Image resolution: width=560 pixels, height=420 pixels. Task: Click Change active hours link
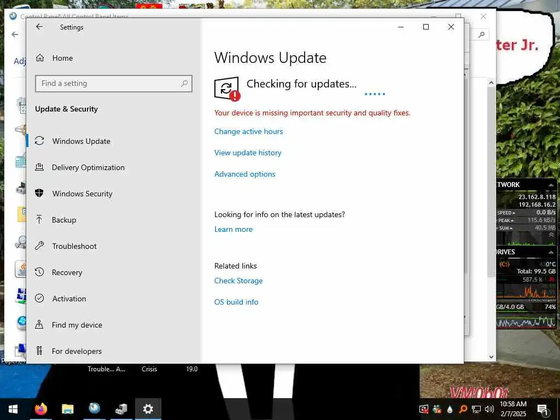(x=249, y=131)
